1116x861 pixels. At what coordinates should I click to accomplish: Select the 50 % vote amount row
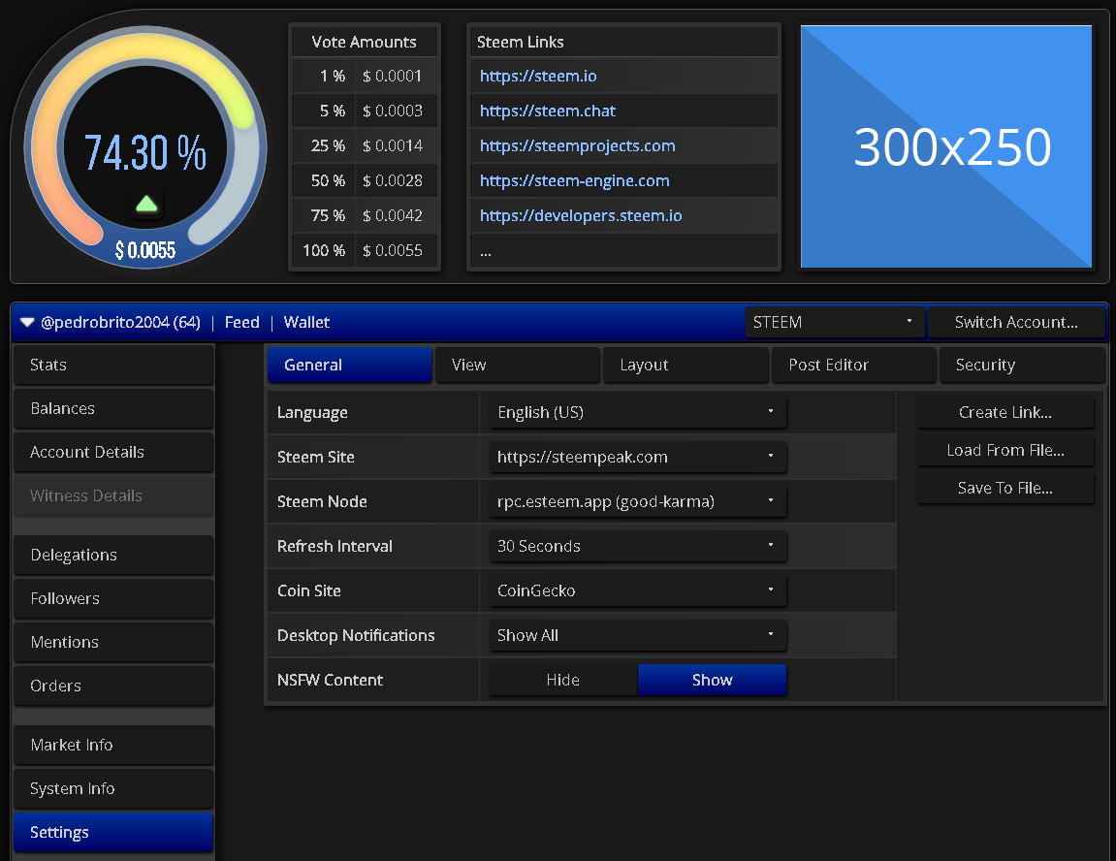[365, 180]
